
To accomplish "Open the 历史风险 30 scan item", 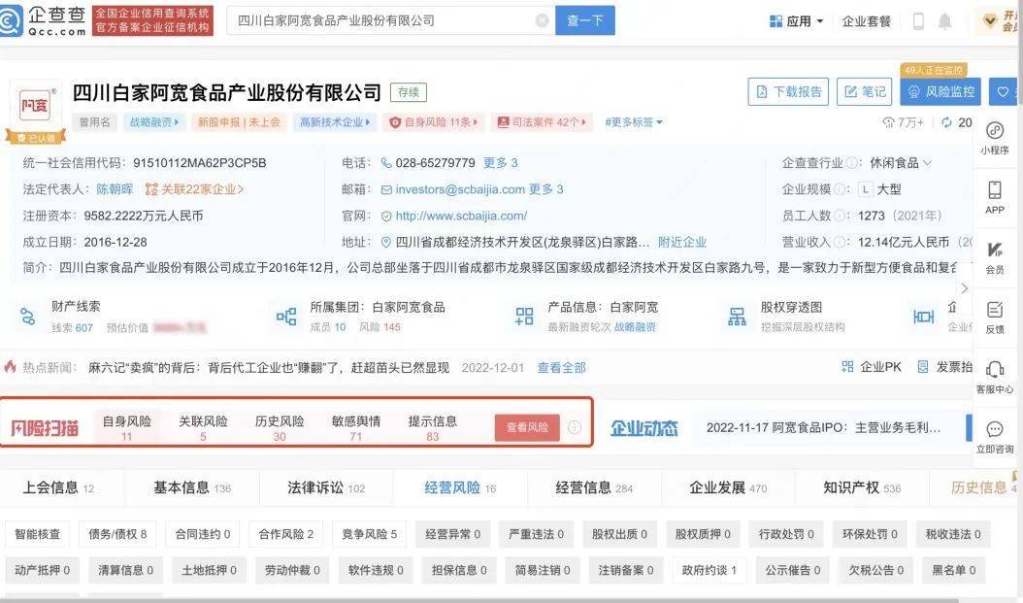I will coord(280,427).
